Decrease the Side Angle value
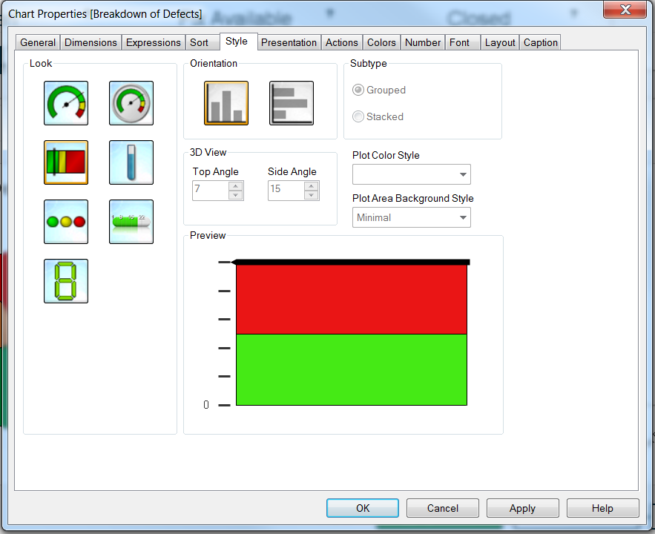 pyautogui.click(x=312, y=195)
